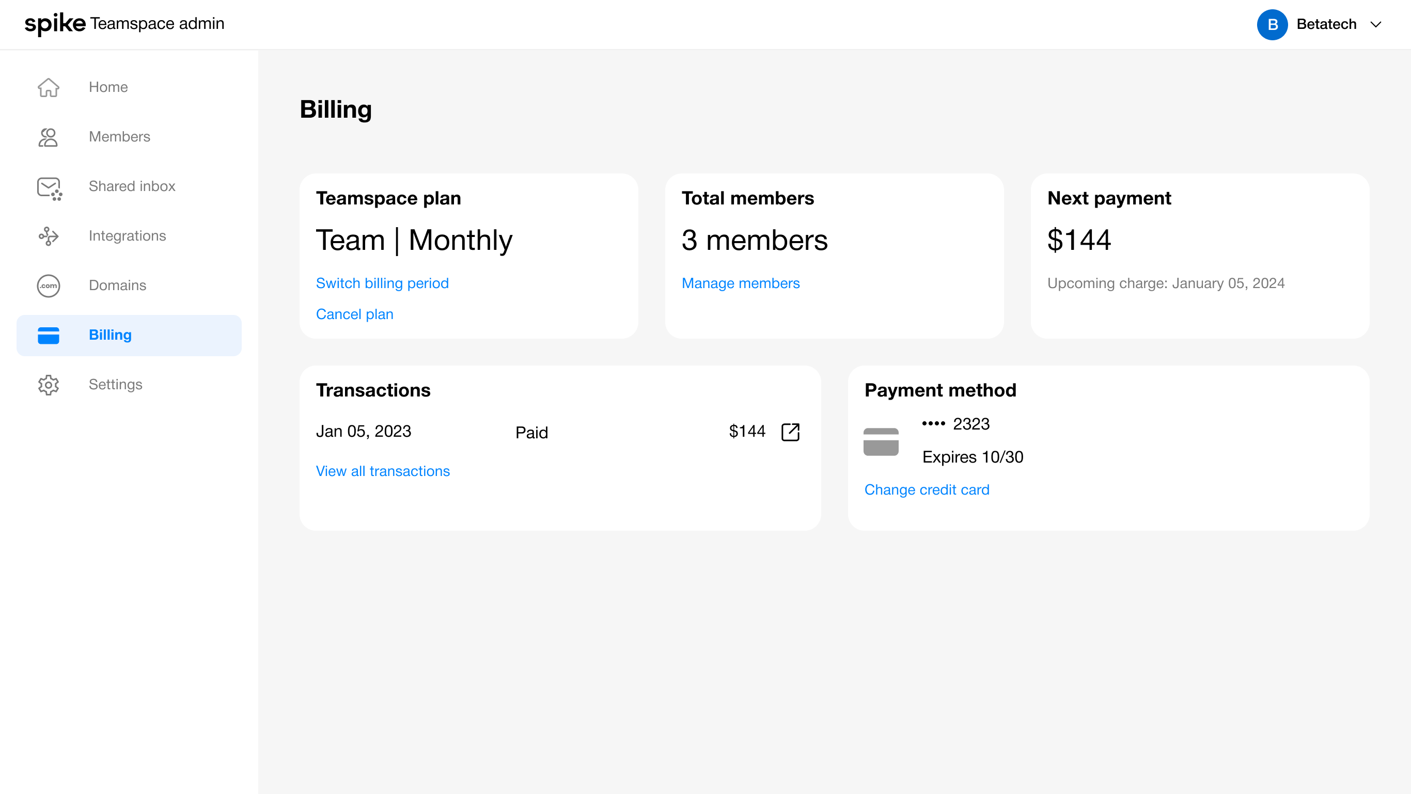Click the Billing credit card sidebar icon
This screenshot has height=794, width=1411.
coord(48,335)
